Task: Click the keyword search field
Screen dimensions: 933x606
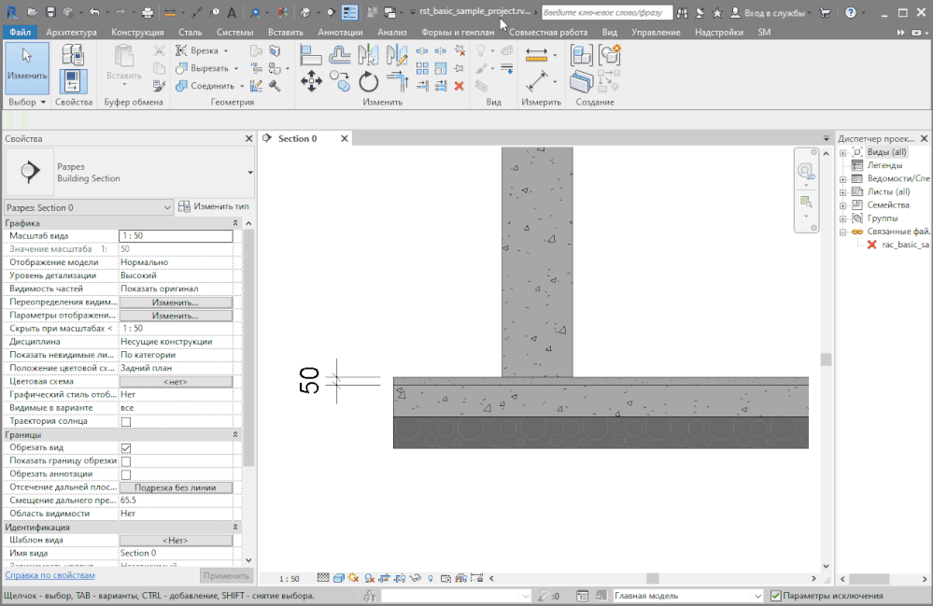Action: [x=607, y=12]
